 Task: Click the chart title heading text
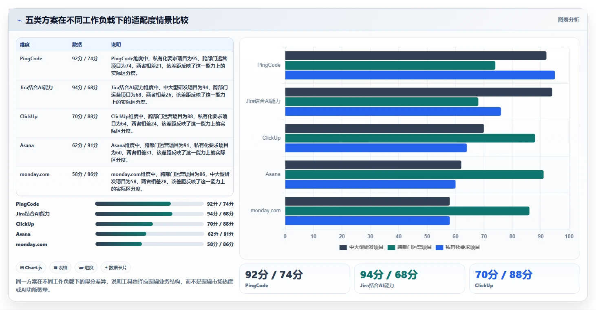(107, 20)
